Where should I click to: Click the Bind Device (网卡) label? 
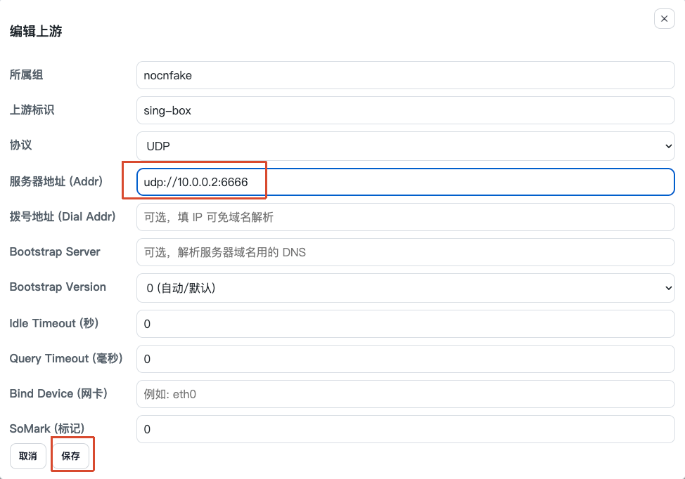58,393
